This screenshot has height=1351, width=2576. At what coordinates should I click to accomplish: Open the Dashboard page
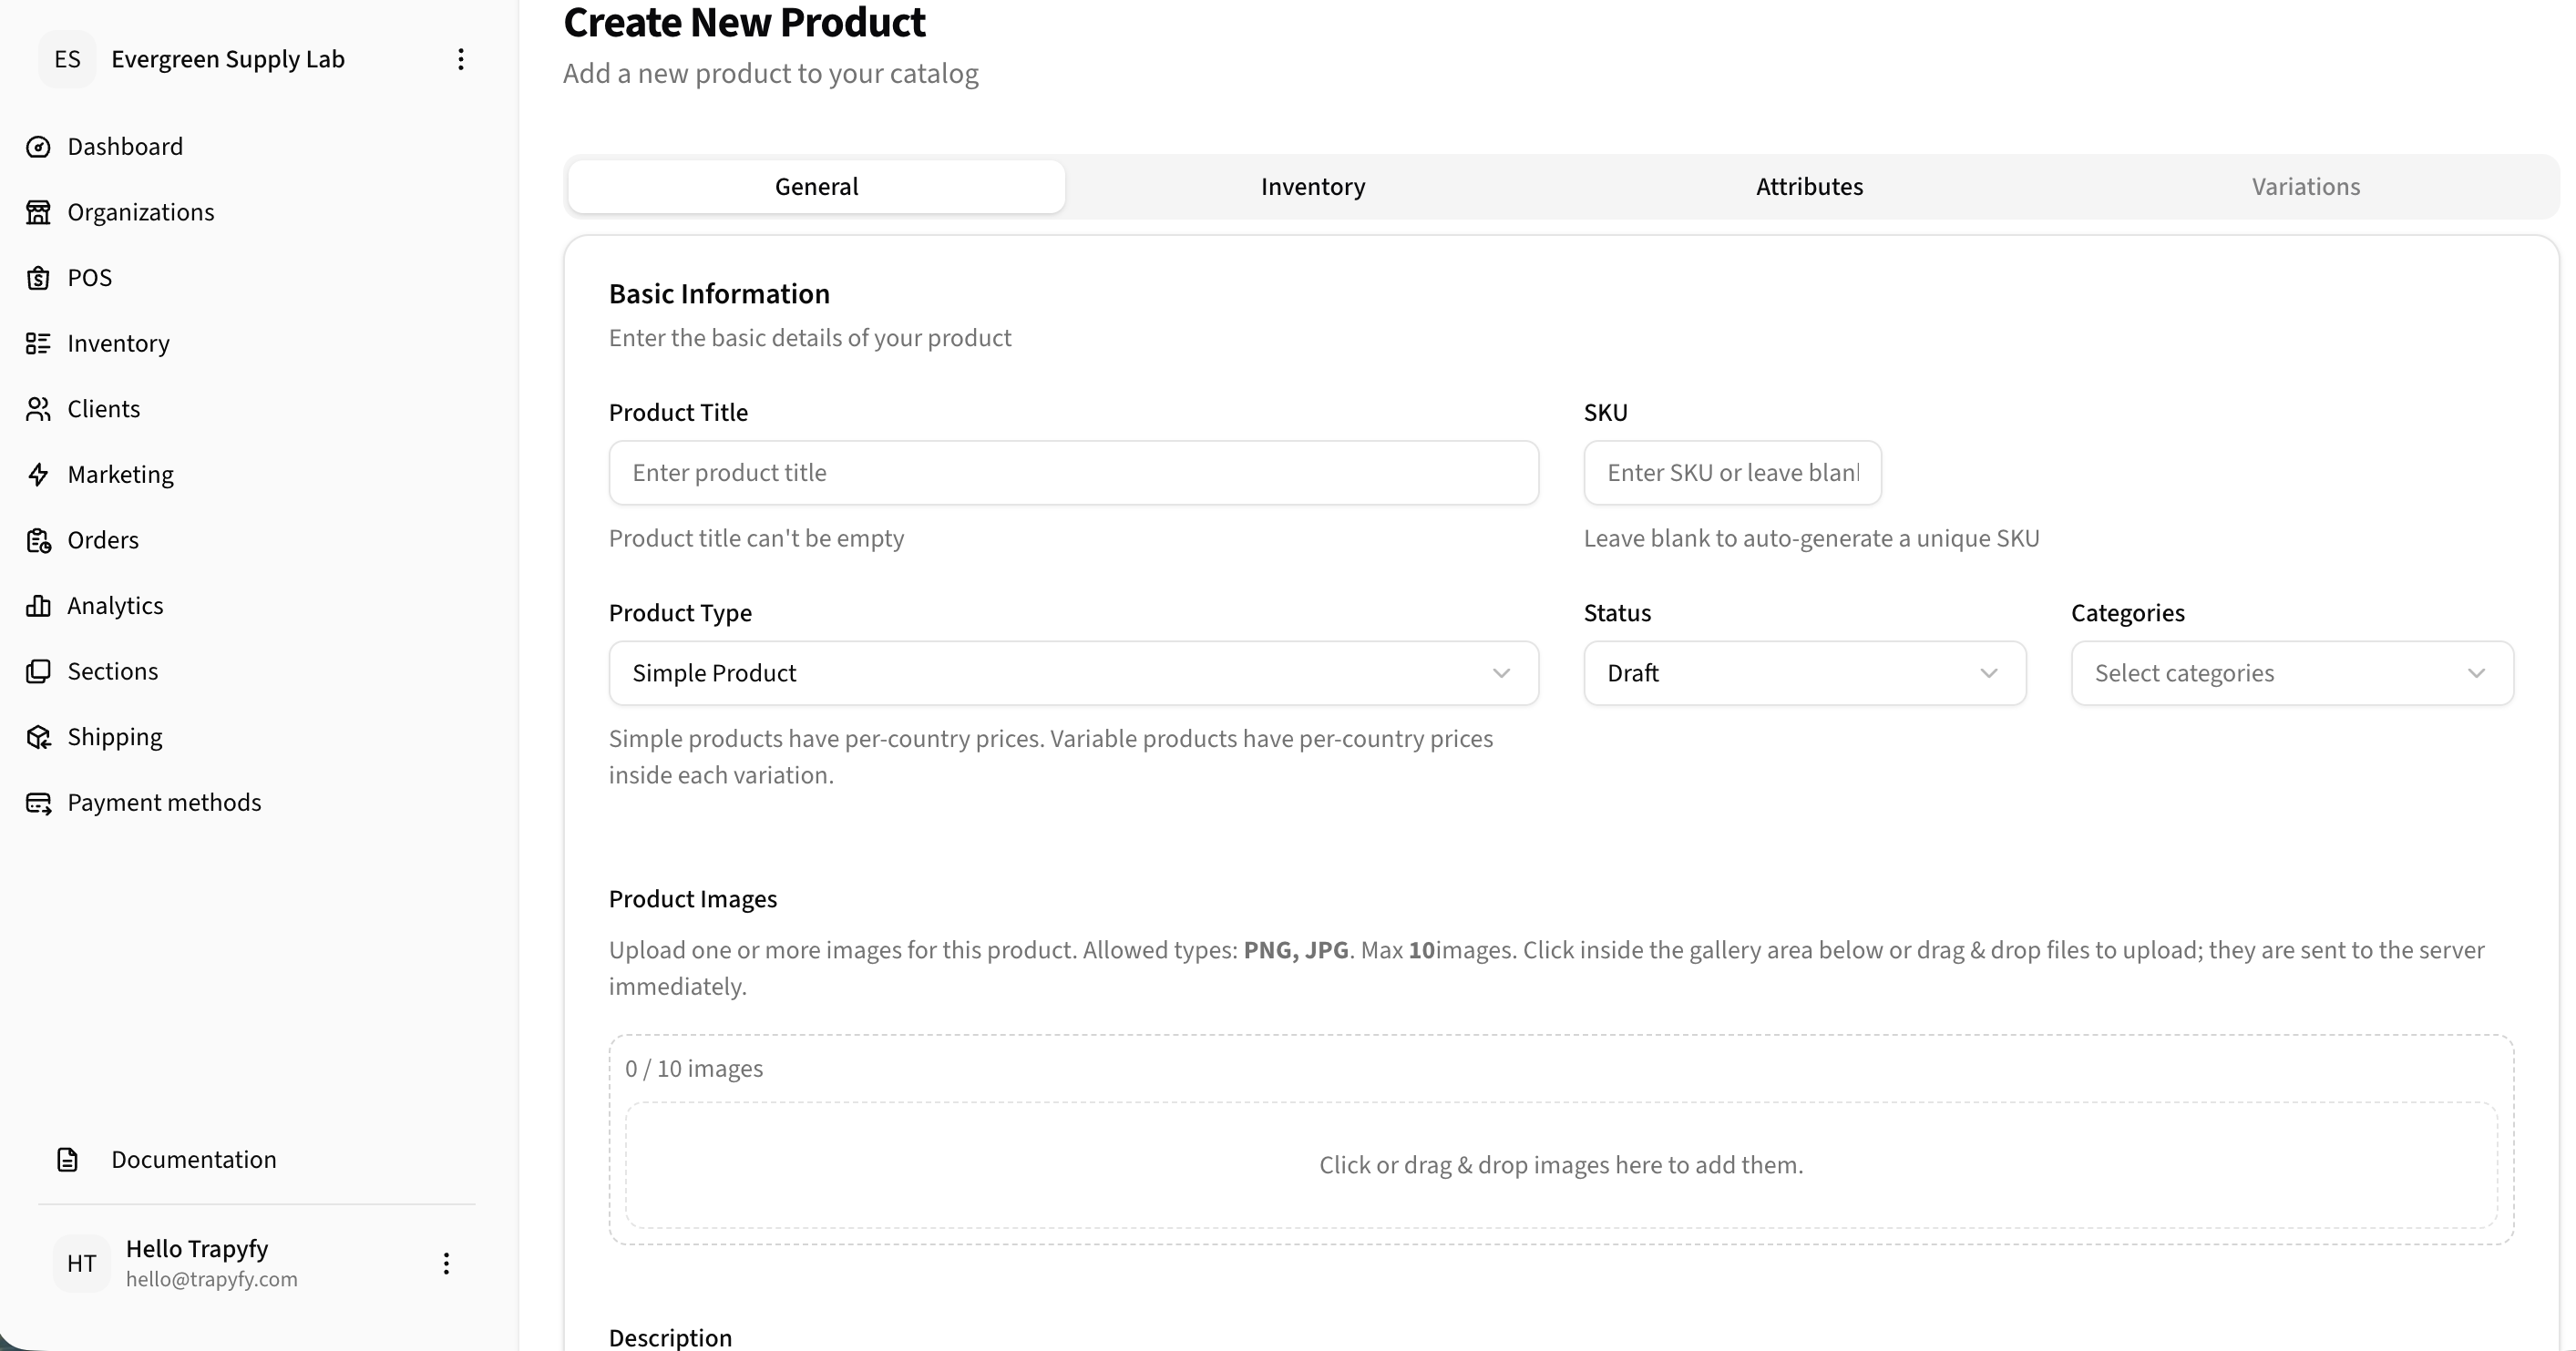(x=125, y=147)
